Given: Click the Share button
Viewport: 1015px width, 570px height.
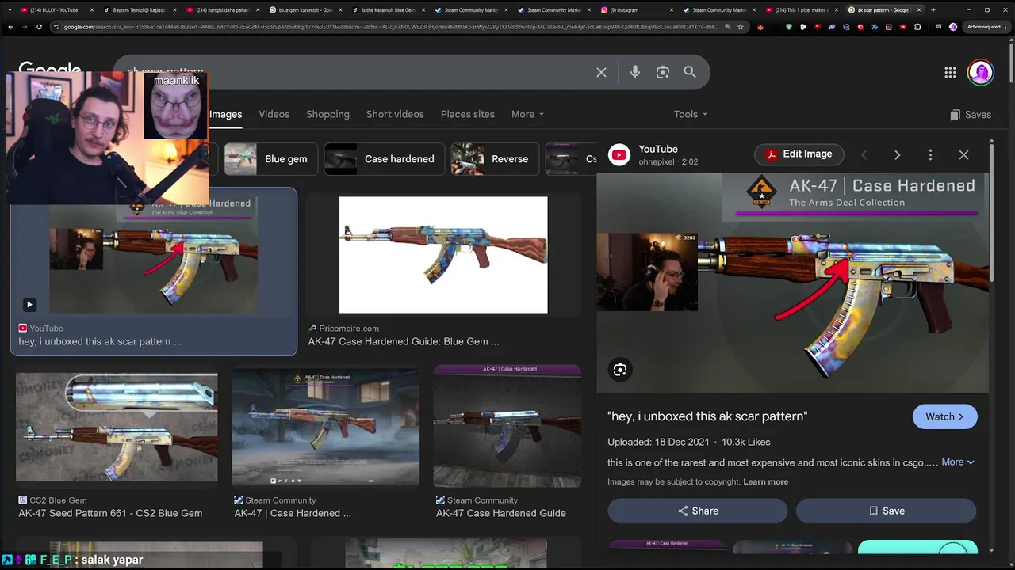Looking at the screenshot, I should [x=698, y=511].
